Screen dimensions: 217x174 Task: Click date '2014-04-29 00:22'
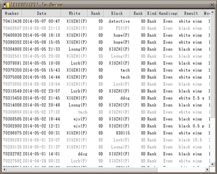pos(41,161)
